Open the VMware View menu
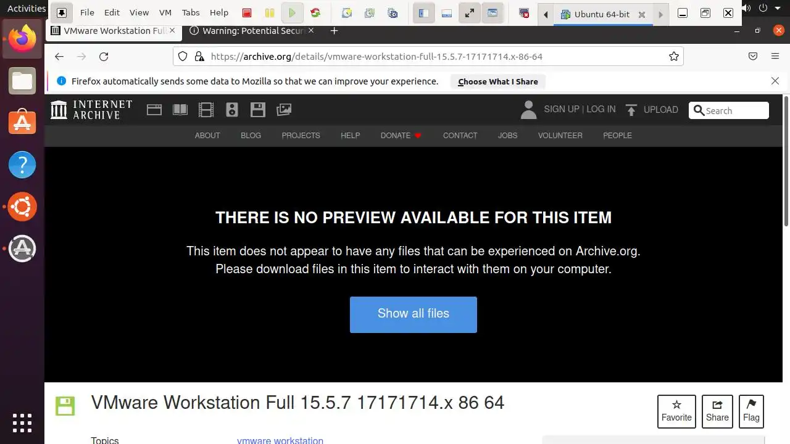The image size is (790, 444). pyautogui.click(x=139, y=12)
